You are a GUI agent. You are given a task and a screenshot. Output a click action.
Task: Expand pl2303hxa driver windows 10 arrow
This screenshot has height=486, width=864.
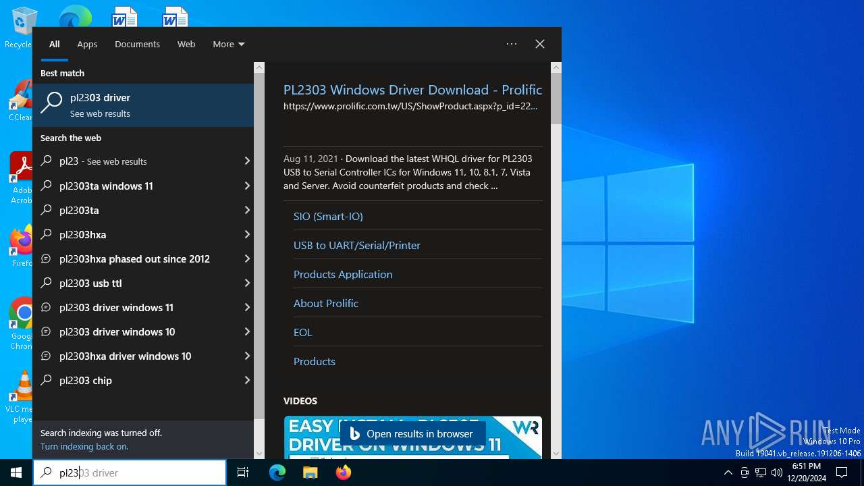pyautogui.click(x=247, y=356)
